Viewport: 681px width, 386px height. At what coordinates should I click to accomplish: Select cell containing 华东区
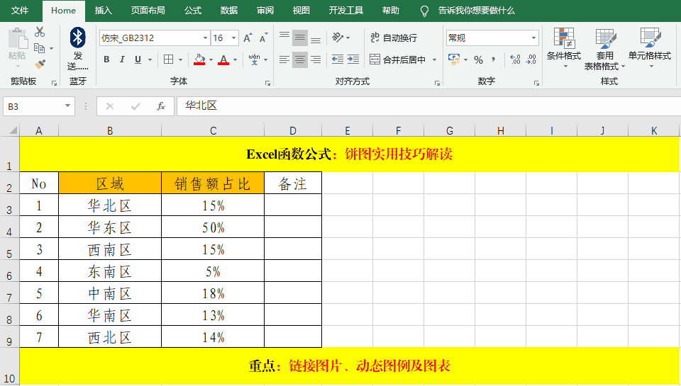(x=110, y=227)
